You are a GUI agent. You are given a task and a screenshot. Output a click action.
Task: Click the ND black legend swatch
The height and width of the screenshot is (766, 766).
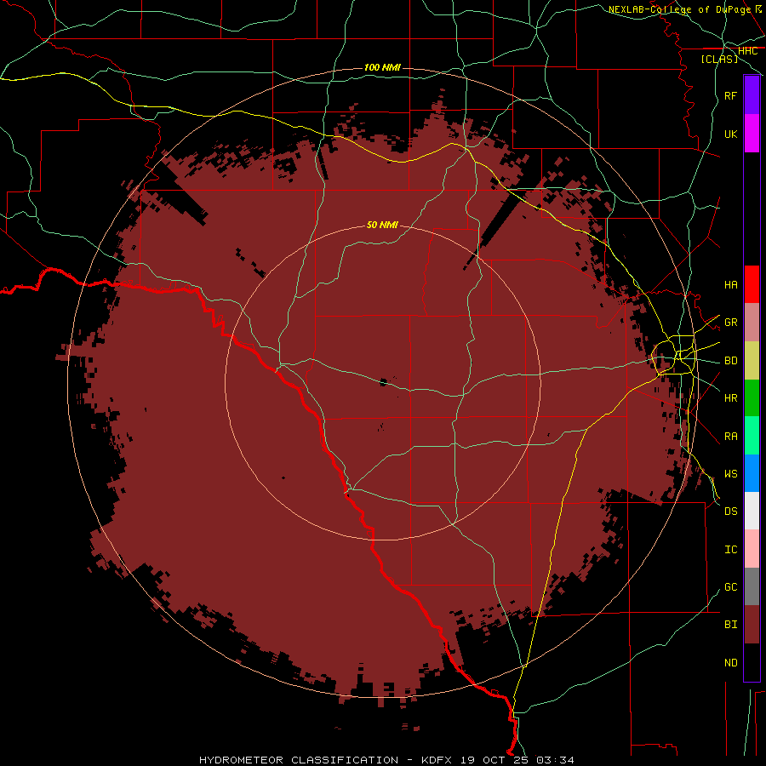752,662
